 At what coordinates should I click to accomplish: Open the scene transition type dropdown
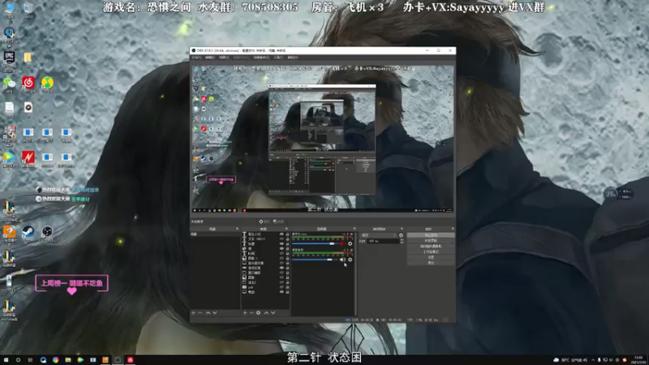tap(379, 235)
